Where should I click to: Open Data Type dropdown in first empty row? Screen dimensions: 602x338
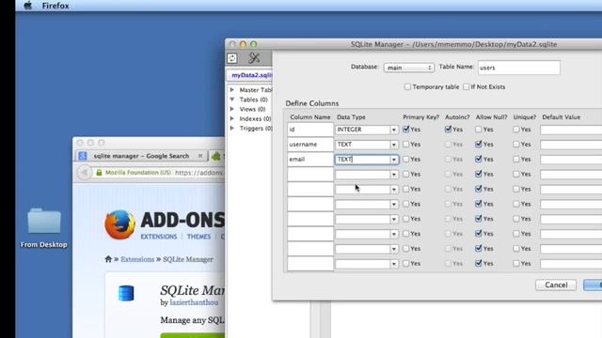pyautogui.click(x=394, y=175)
